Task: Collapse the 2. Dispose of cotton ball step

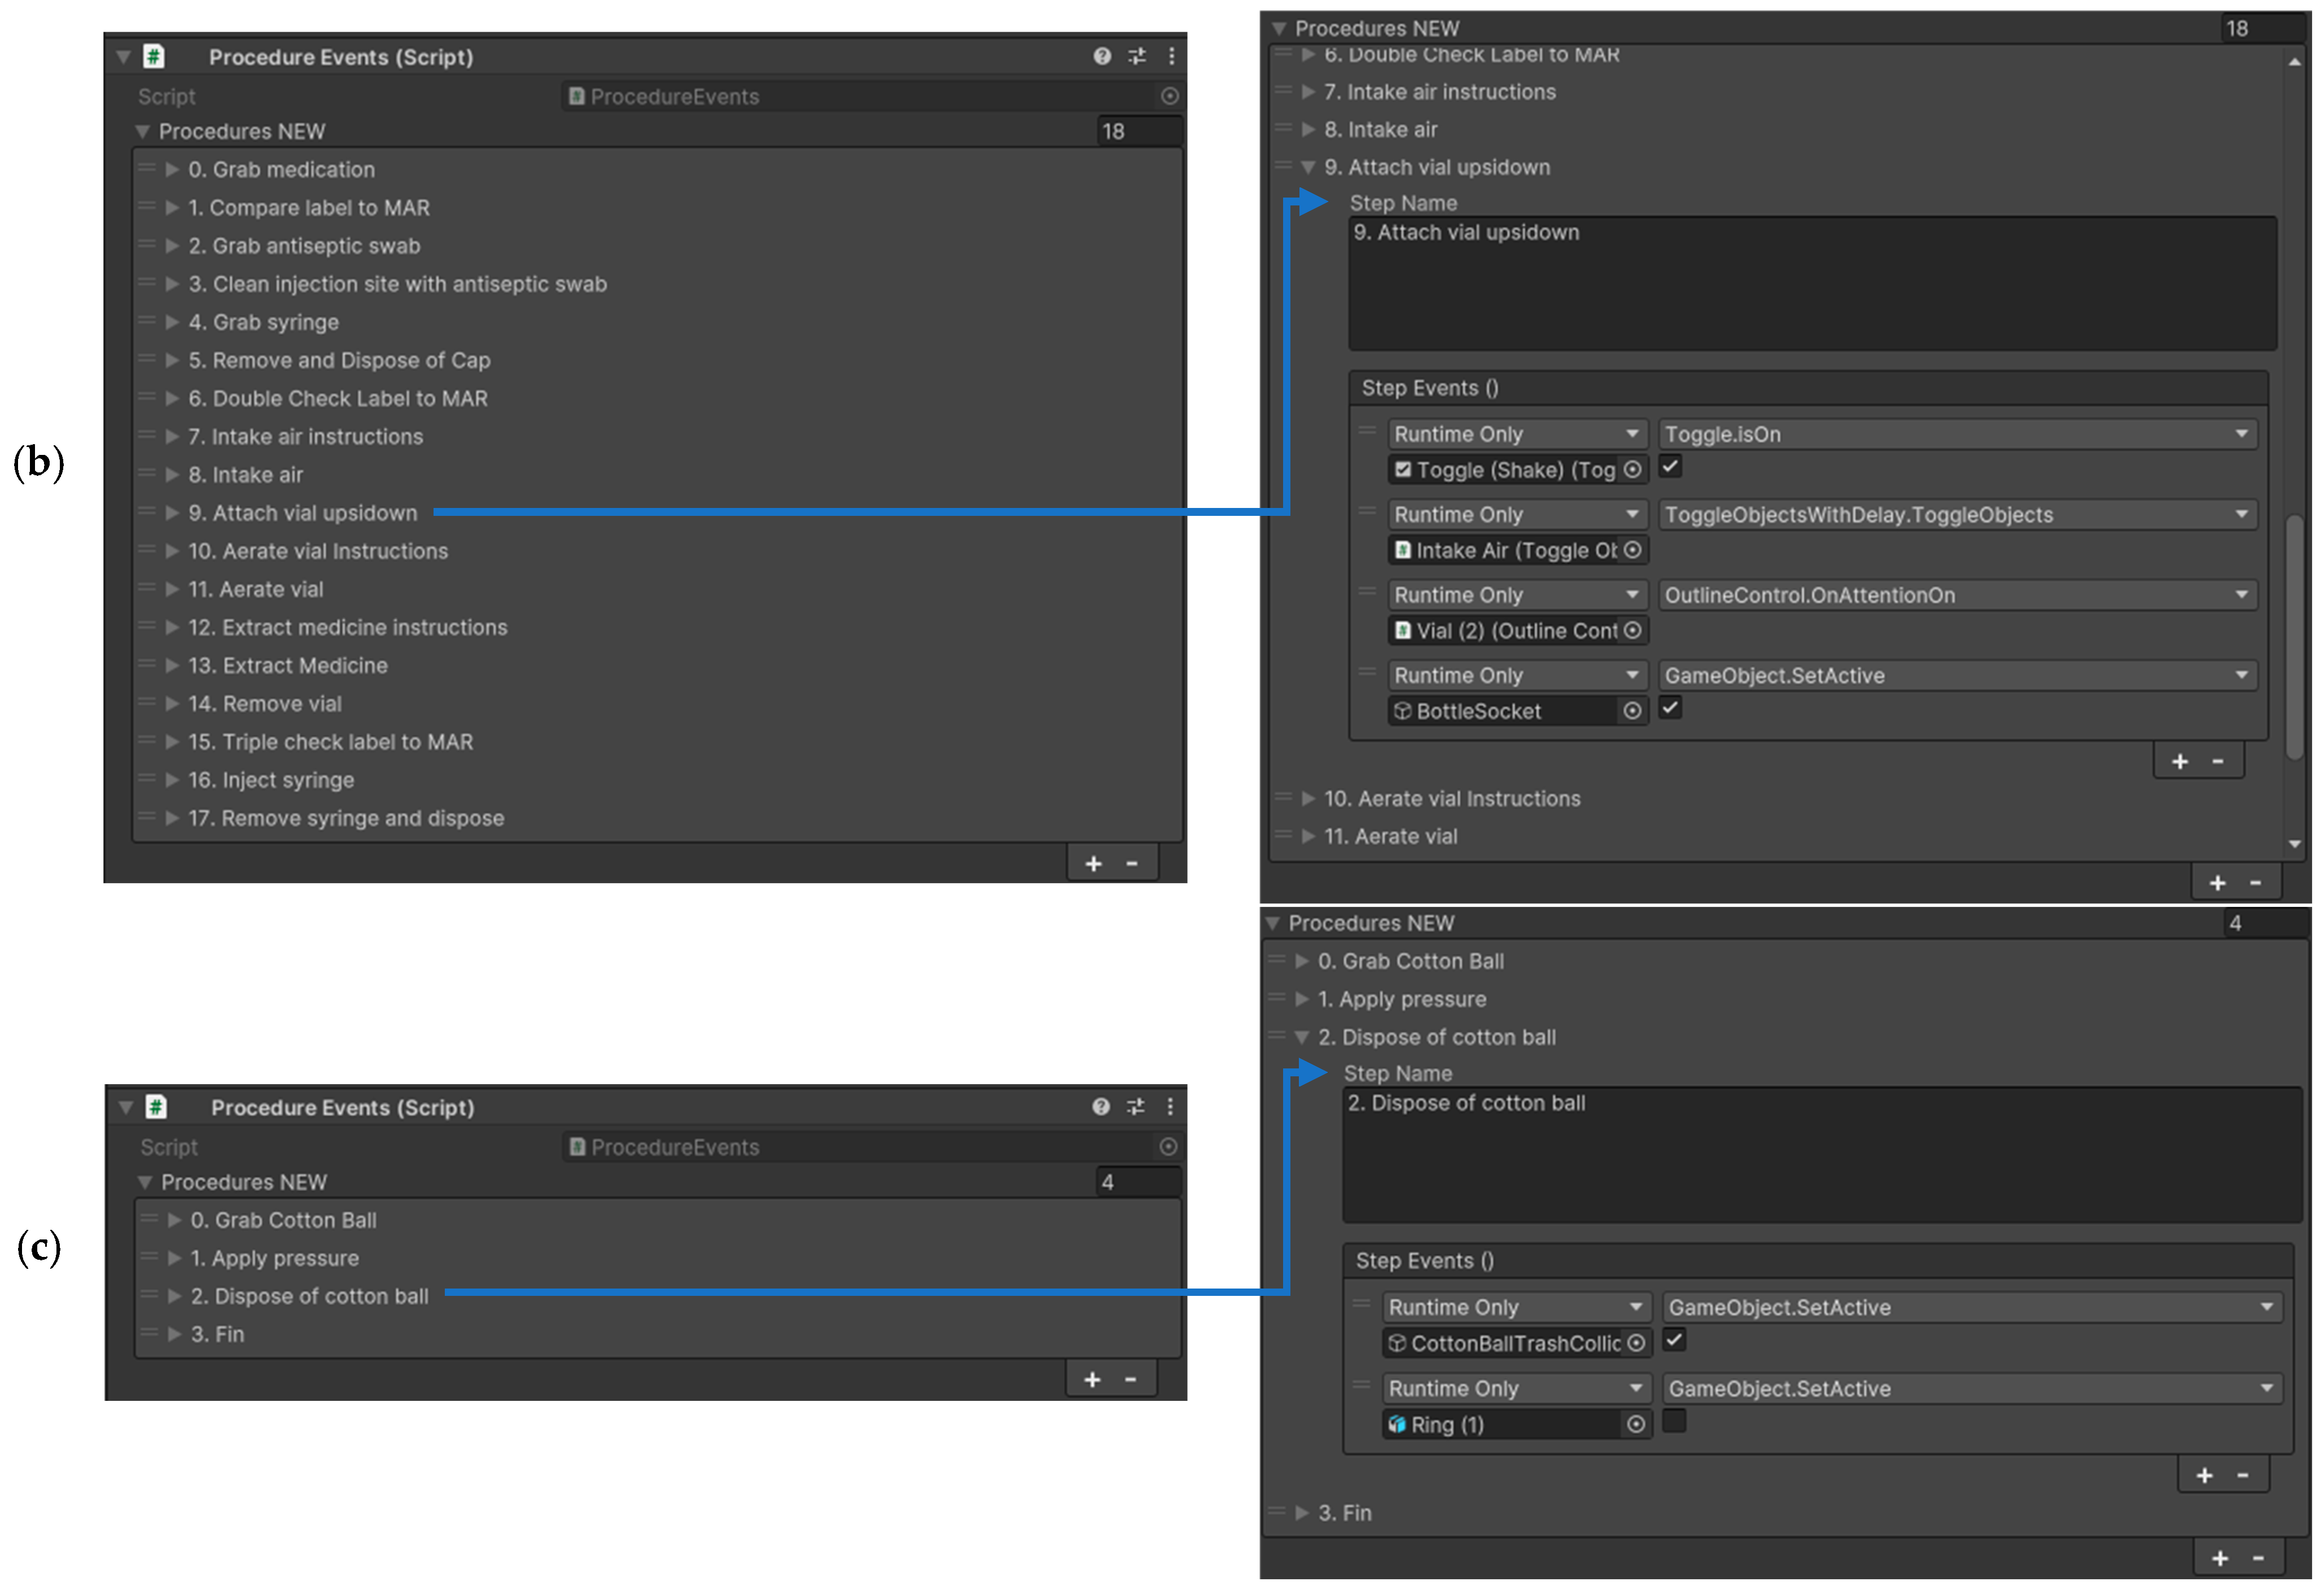Action: [1301, 1038]
